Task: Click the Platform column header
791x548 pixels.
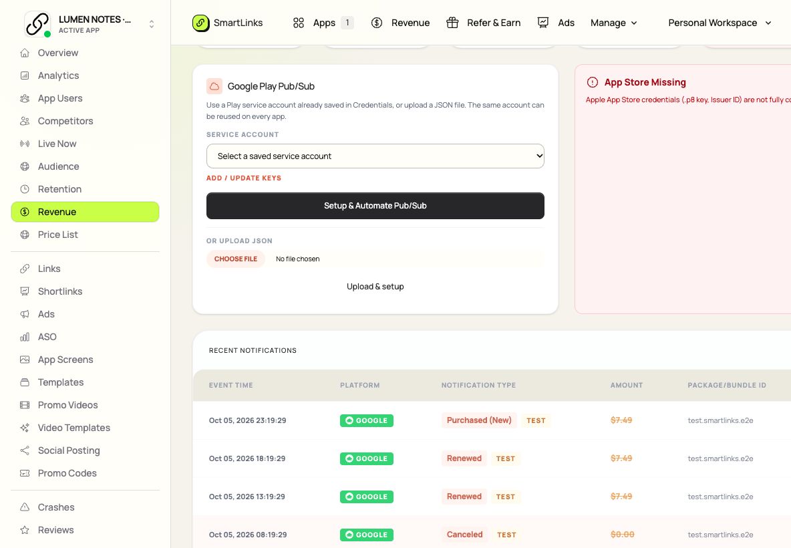Action: click(x=359, y=386)
